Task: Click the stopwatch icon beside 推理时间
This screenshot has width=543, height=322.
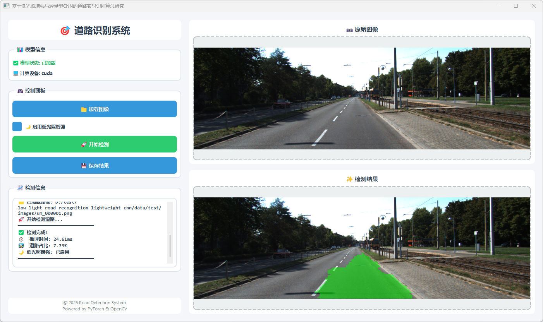Action: point(21,239)
